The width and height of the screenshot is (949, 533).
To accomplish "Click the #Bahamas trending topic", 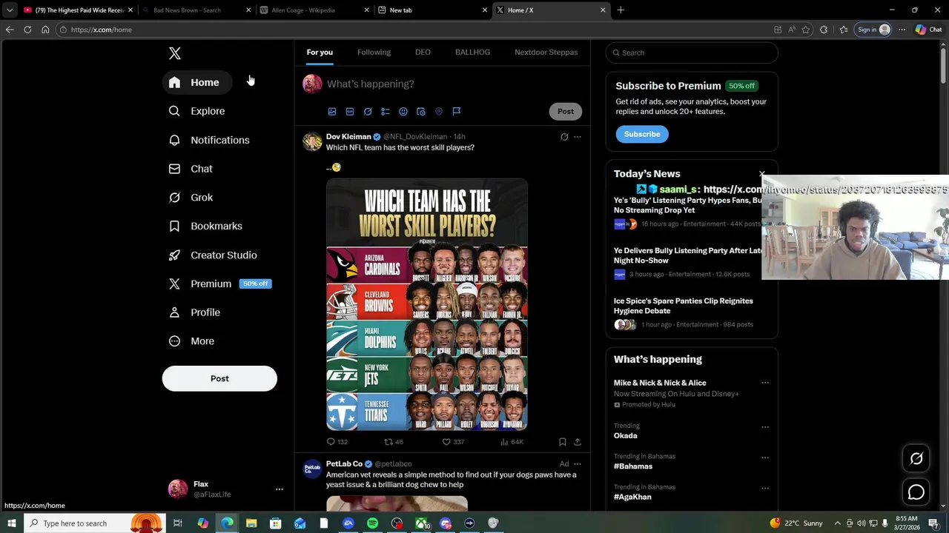I will (x=633, y=466).
